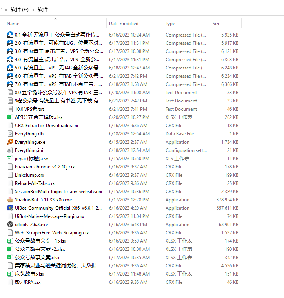Sort files by the Name column header
Image resolution: width=284 pixels, height=298 pixels.
pyautogui.click(x=13, y=24)
